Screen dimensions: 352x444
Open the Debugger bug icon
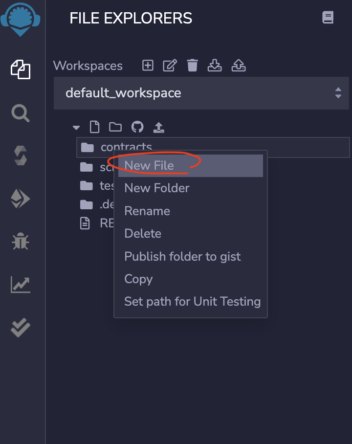21,241
